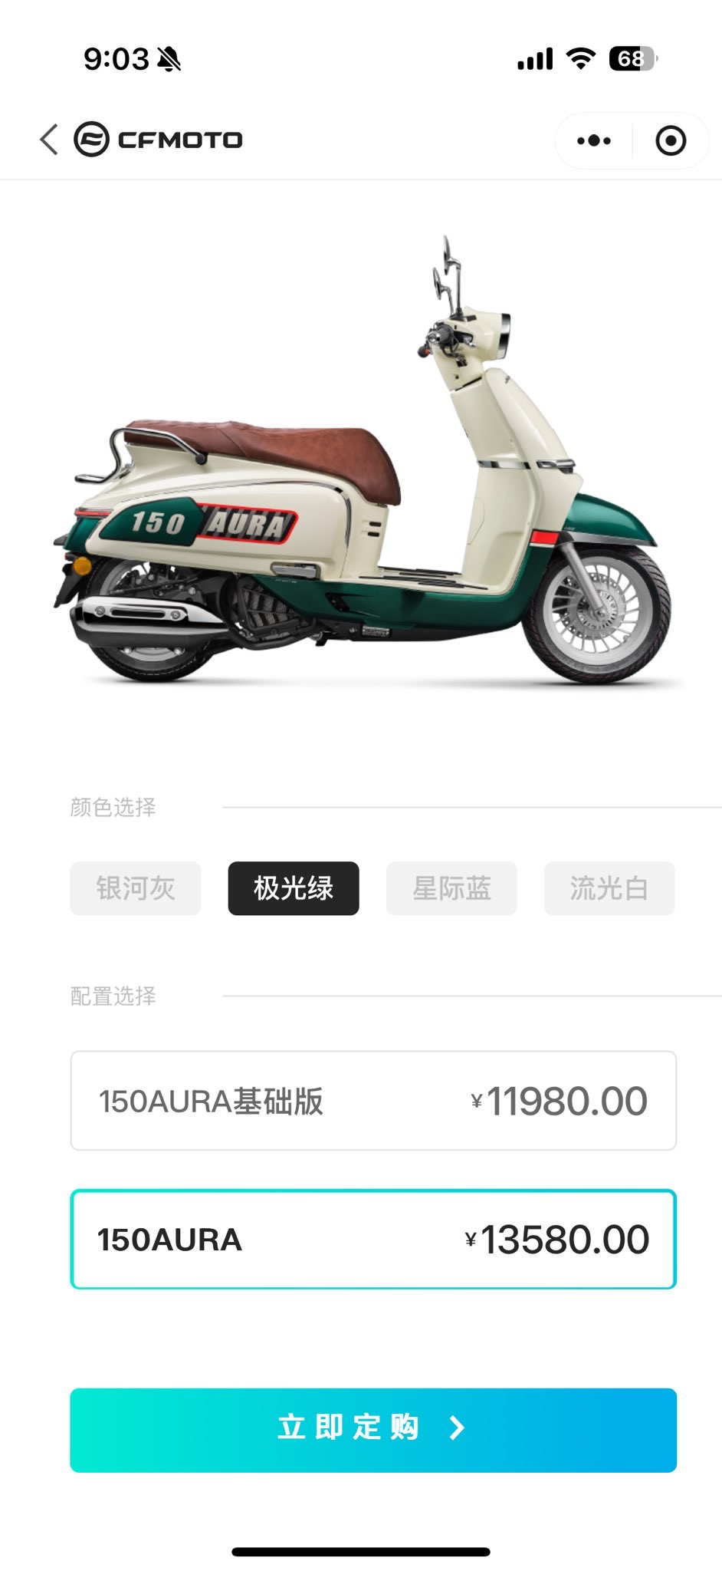
Task: Select the 银河灰 color option
Action: (x=136, y=888)
